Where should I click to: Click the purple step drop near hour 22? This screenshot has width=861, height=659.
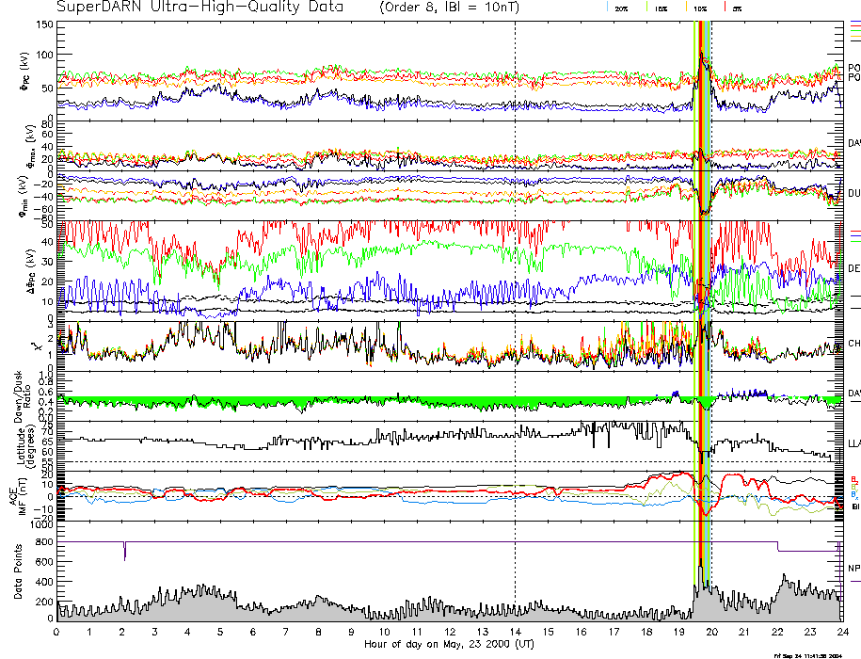[777, 547]
